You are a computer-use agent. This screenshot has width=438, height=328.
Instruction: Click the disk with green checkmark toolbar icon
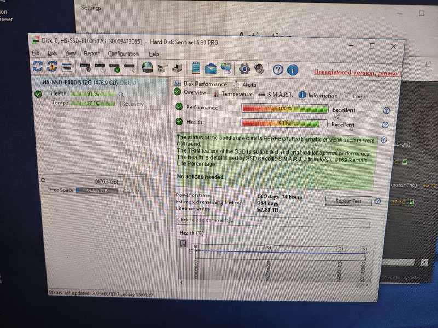(114, 68)
